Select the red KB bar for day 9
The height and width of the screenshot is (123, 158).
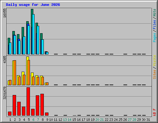tap(47, 114)
